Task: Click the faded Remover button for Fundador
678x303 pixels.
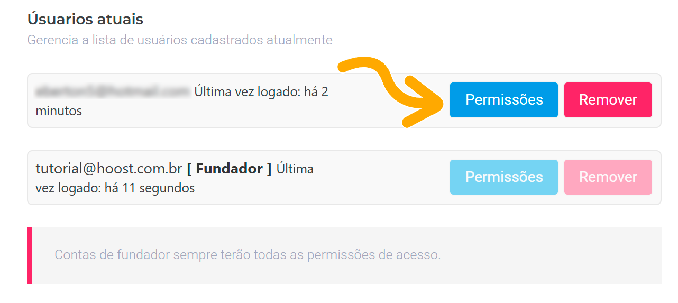Action: 608,177
